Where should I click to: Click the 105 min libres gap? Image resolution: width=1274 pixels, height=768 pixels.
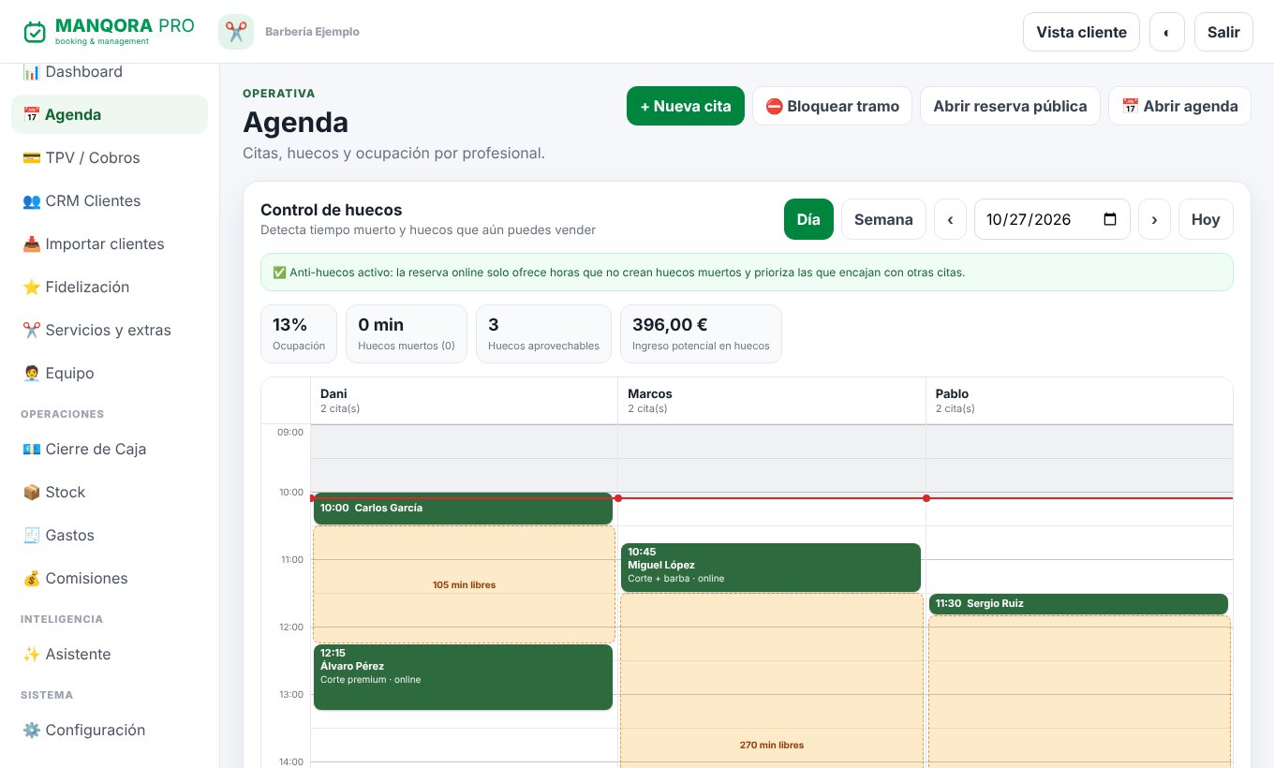tap(464, 584)
